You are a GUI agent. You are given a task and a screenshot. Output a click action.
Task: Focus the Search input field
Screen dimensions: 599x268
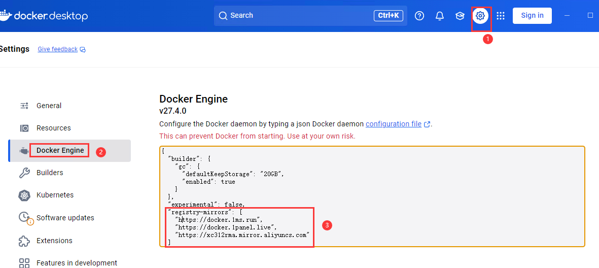point(310,16)
